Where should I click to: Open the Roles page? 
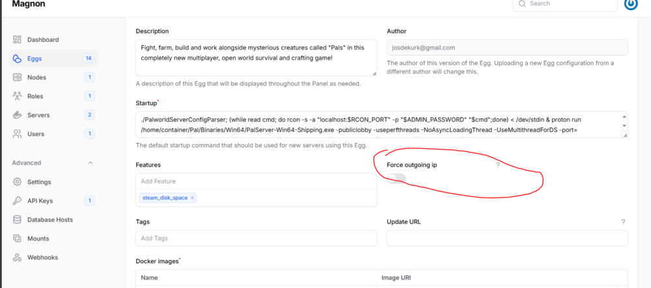[53, 96]
